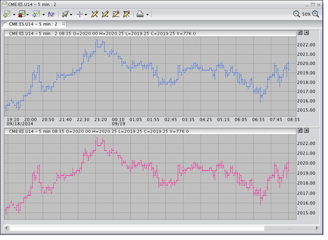
Task: Click the 08:35 time axis label
Action: 293,119
